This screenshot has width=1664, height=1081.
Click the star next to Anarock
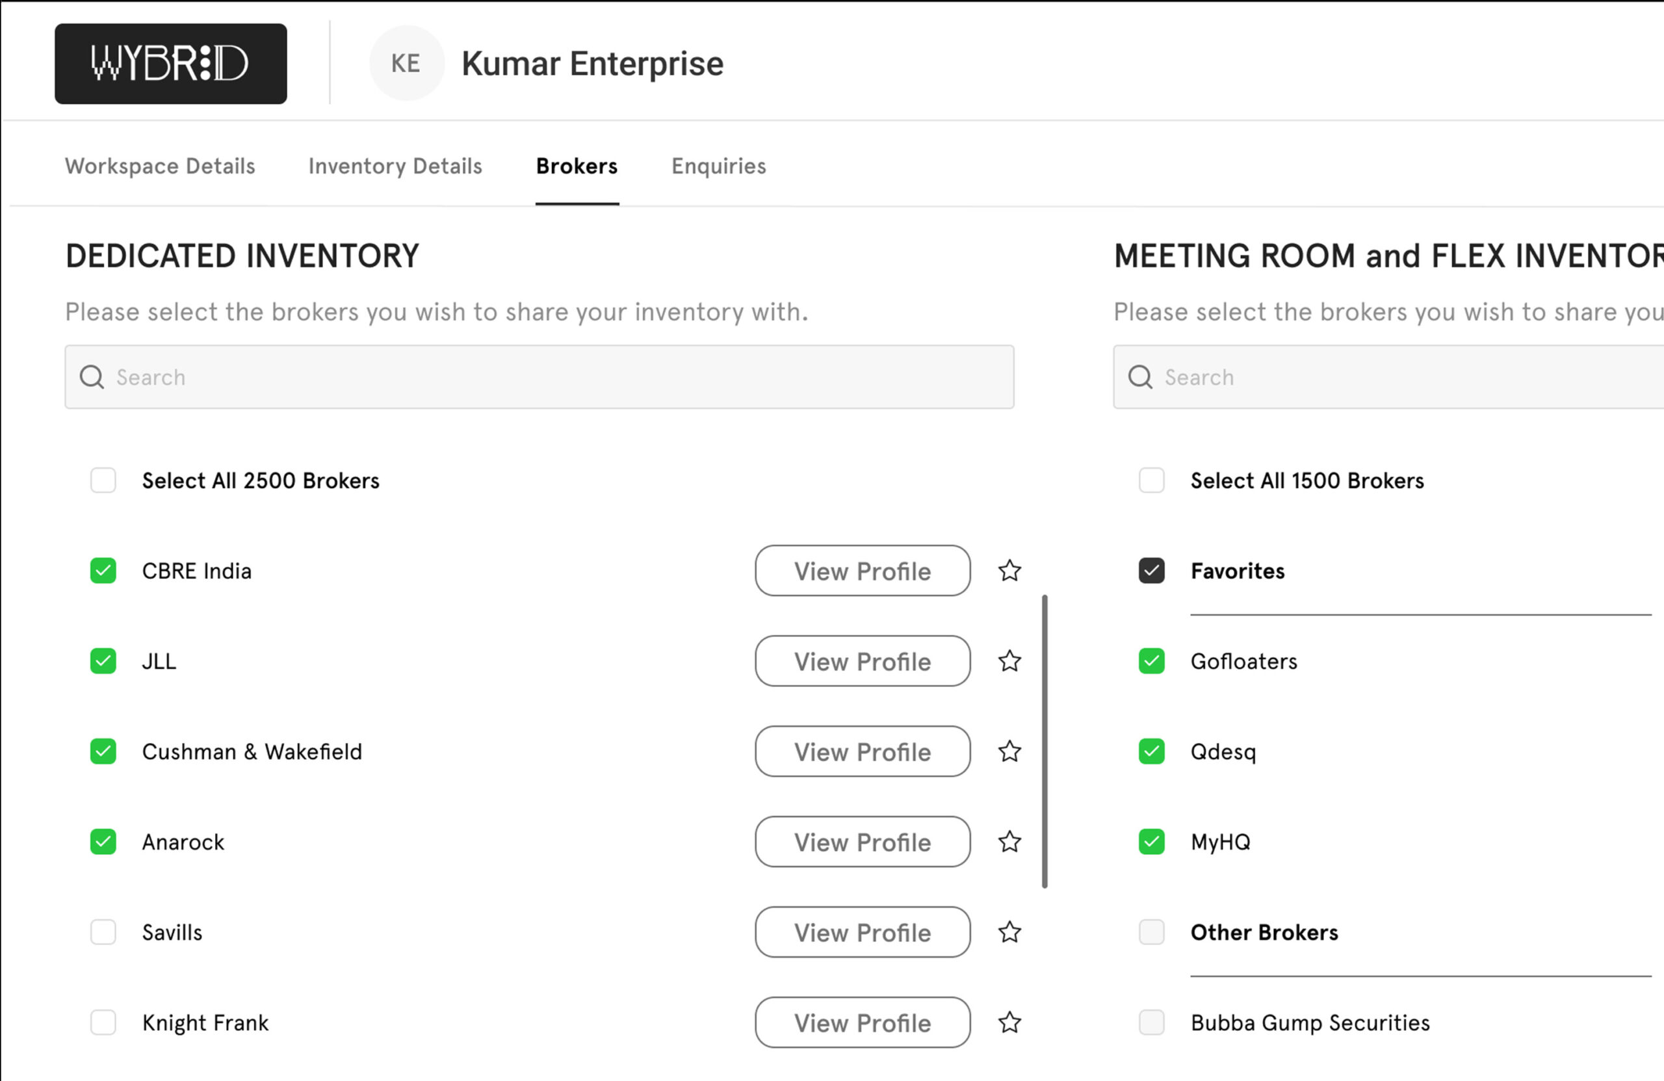point(1009,841)
